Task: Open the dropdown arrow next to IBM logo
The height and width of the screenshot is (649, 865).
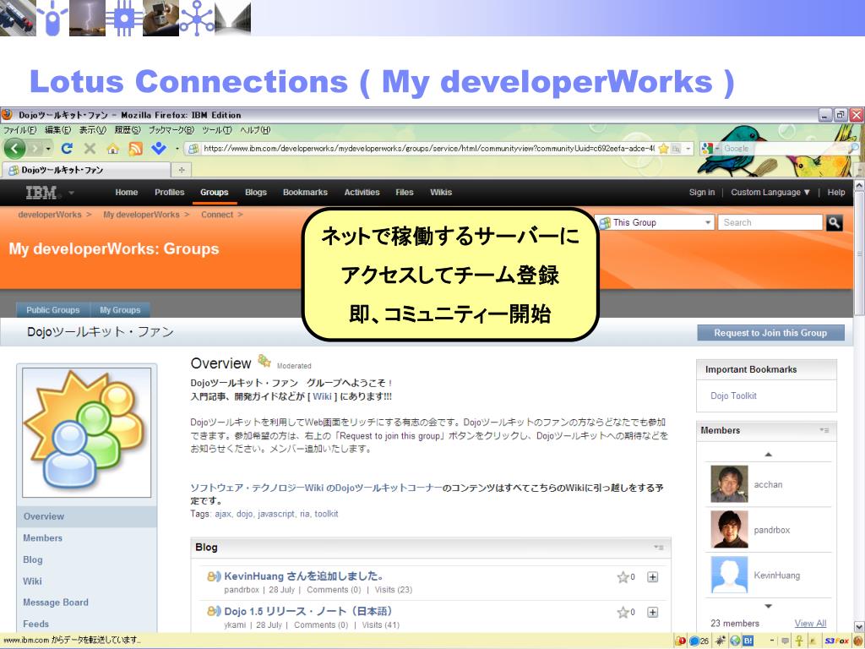Action: pyautogui.click(x=71, y=194)
